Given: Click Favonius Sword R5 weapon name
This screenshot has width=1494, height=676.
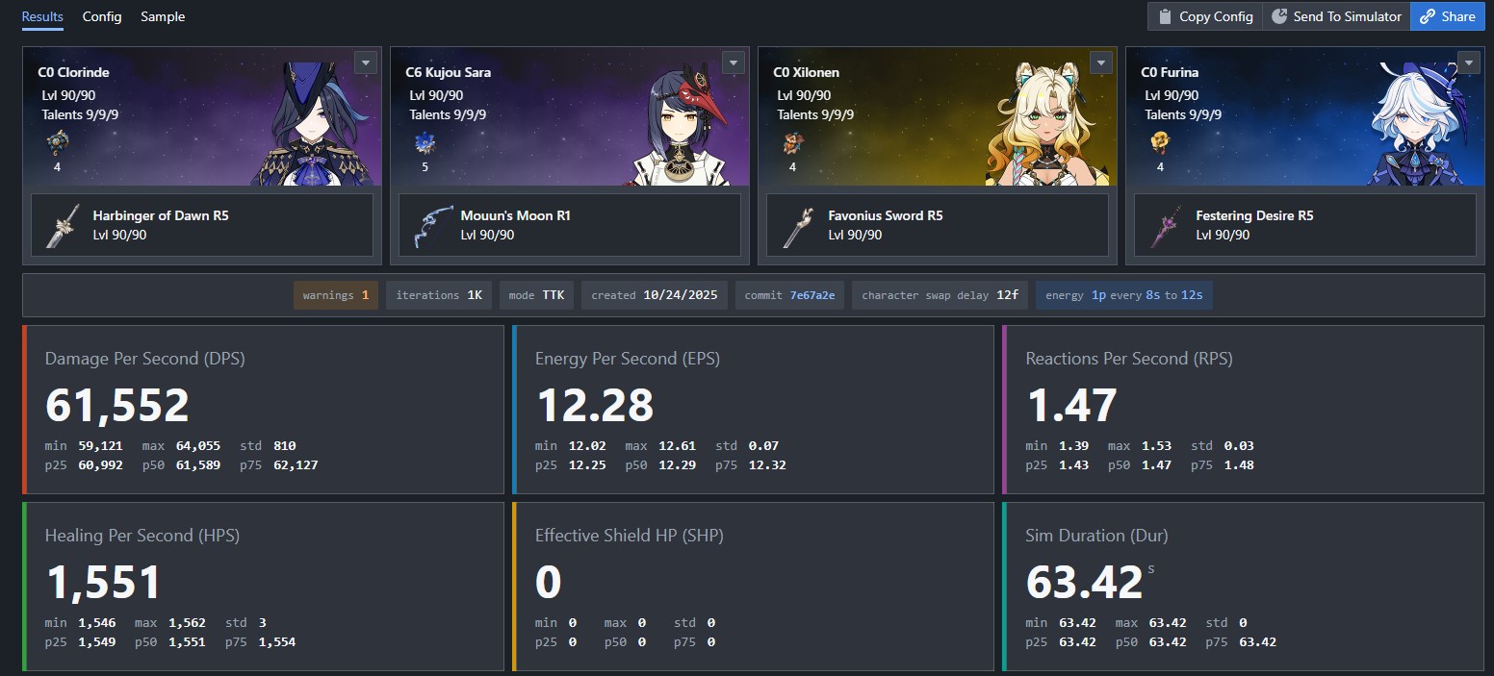Looking at the screenshot, I should (886, 215).
